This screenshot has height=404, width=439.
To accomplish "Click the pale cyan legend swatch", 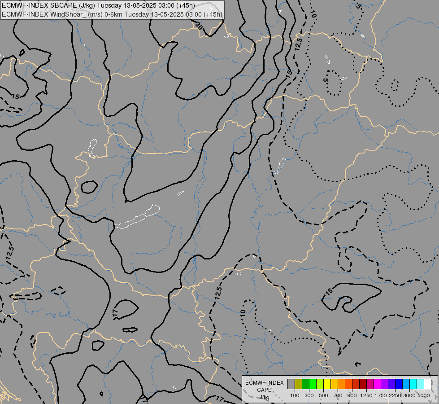I will (x=420, y=384).
